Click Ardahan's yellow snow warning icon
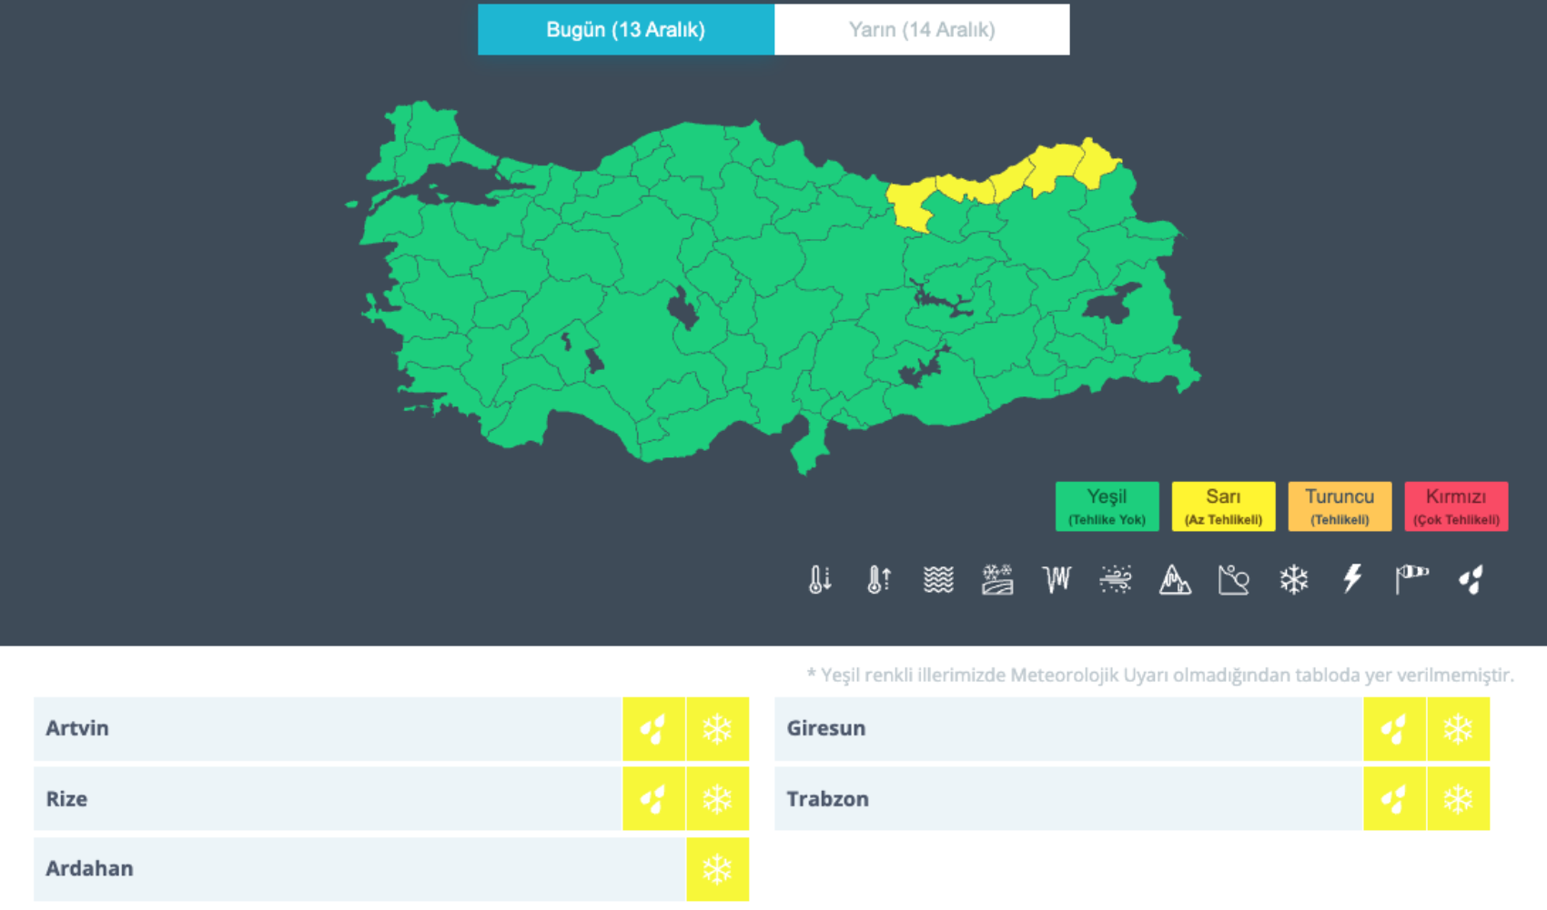The height and width of the screenshot is (910, 1547). [717, 869]
